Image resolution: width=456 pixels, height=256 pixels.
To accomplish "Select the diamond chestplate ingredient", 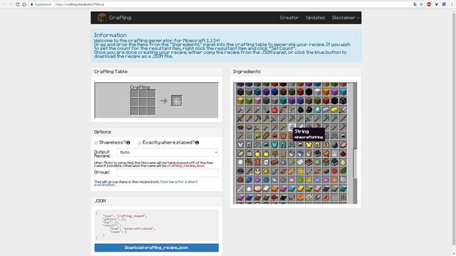I will [274, 144].
